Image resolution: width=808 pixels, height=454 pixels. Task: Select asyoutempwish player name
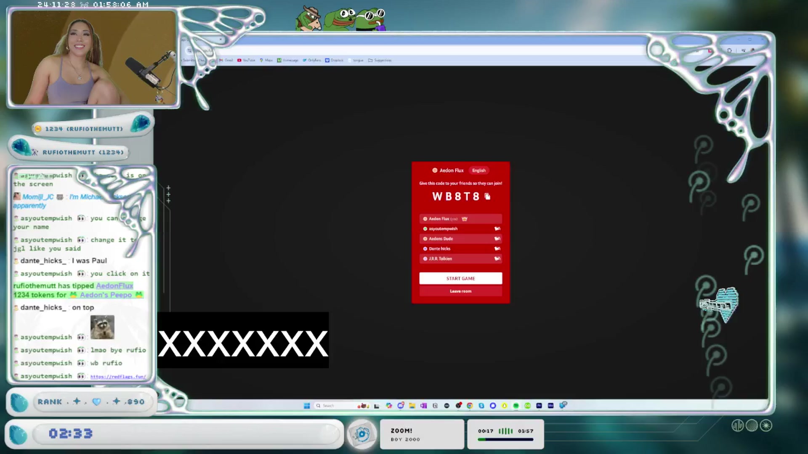pyautogui.click(x=443, y=229)
